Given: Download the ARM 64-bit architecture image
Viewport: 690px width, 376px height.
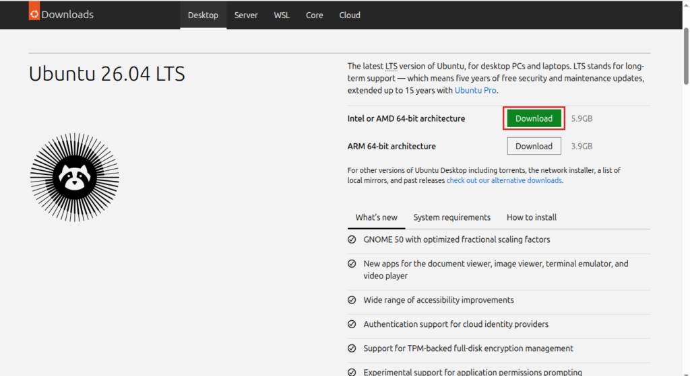Looking at the screenshot, I should coord(534,146).
